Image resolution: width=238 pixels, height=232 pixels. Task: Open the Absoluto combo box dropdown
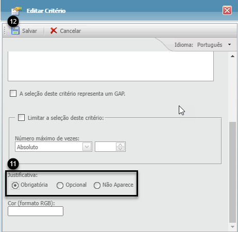pyautogui.click(x=87, y=147)
